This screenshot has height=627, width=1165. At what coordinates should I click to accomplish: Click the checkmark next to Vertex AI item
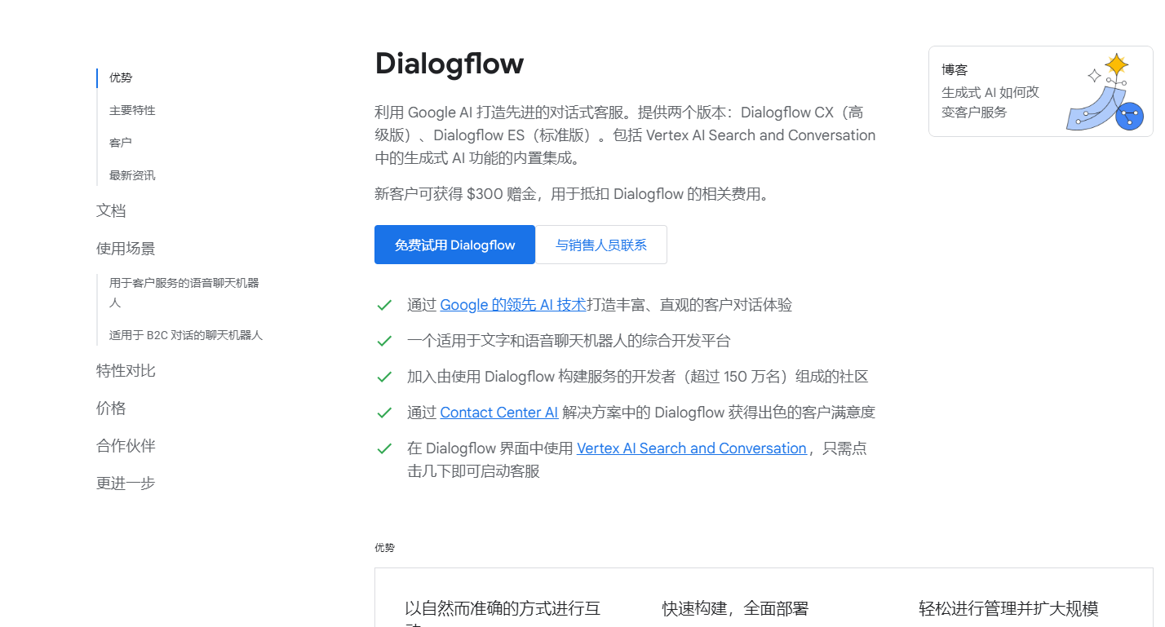coord(384,448)
